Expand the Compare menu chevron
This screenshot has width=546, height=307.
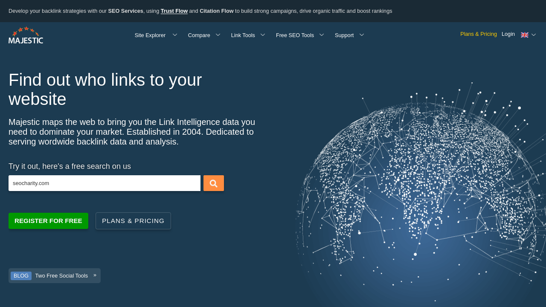click(218, 35)
